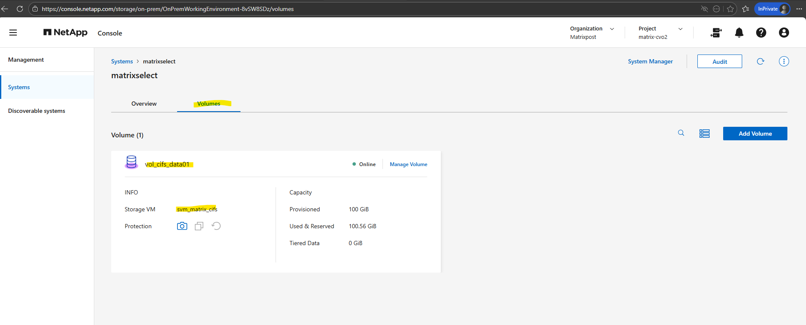Open Discoverable systems in sidebar
Image resolution: width=806 pixels, height=325 pixels.
point(37,111)
